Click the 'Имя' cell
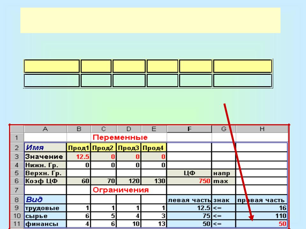The height and width of the screenshot is (229, 306). point(45,147)
